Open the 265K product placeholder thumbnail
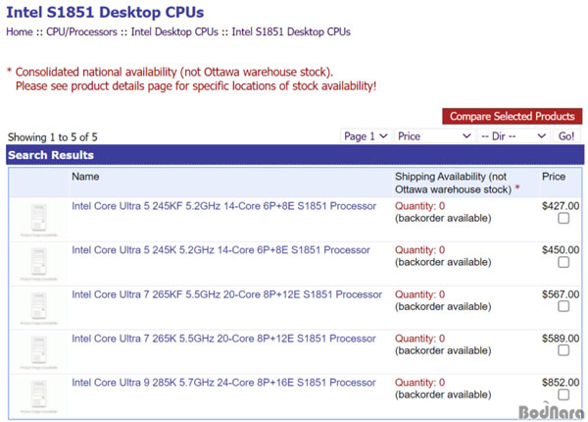 coord(38,352)
